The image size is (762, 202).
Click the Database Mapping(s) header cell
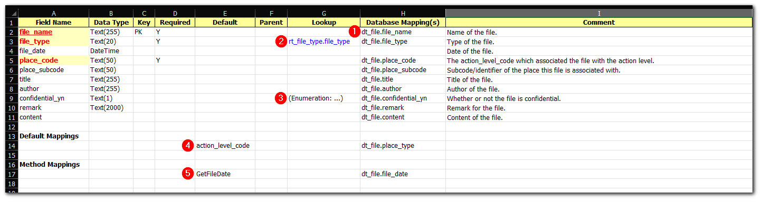pyautogui.click(x=403, y=23)
